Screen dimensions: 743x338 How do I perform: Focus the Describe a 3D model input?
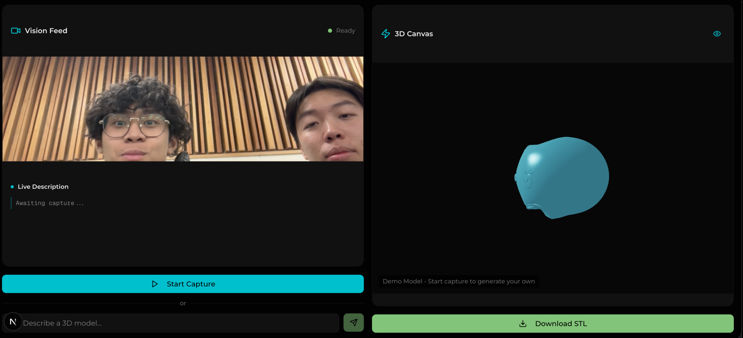click(x=179, y=323)
